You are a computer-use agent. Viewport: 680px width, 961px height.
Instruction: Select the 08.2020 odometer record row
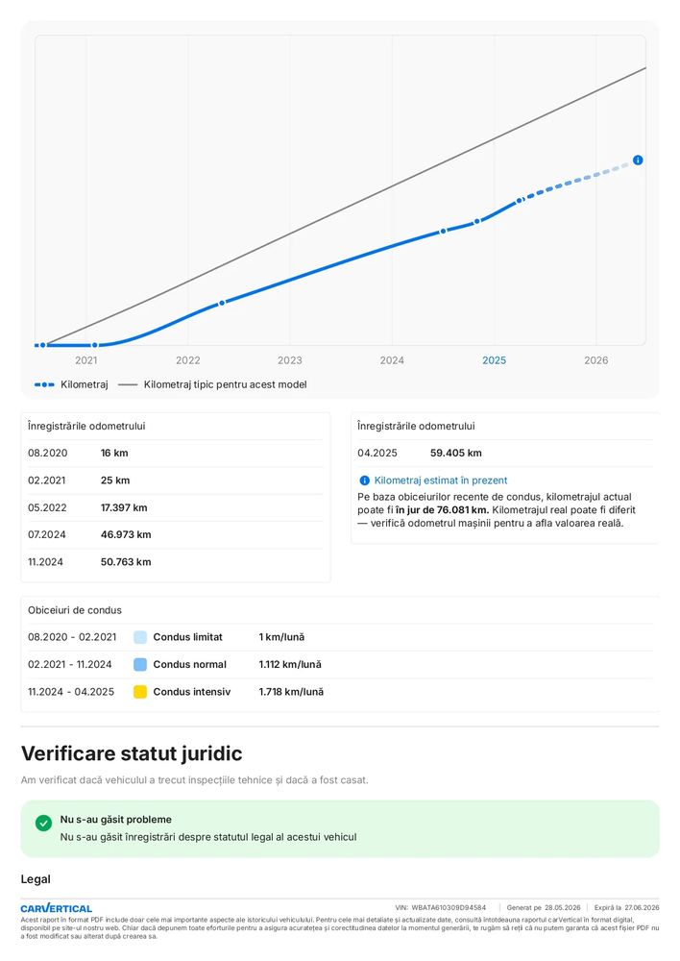(175, 454)
